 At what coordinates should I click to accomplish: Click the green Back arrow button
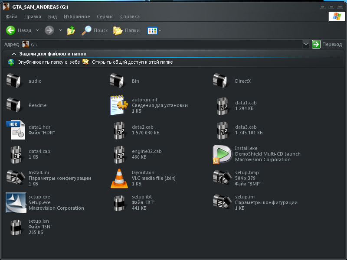pos(11,30)
